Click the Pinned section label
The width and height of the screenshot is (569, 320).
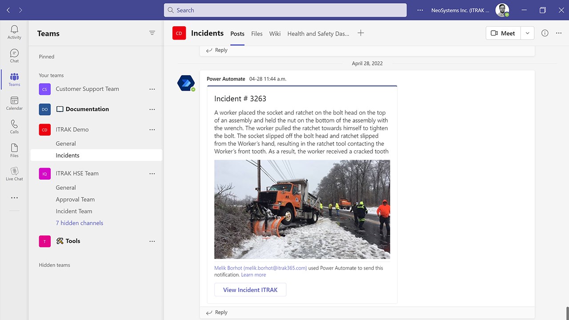[47, 56]
